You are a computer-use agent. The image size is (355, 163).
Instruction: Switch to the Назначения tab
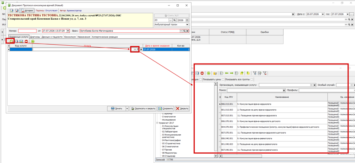84,37
